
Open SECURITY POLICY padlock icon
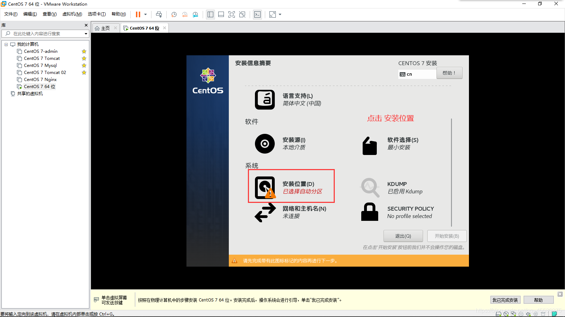coord(370,212)
